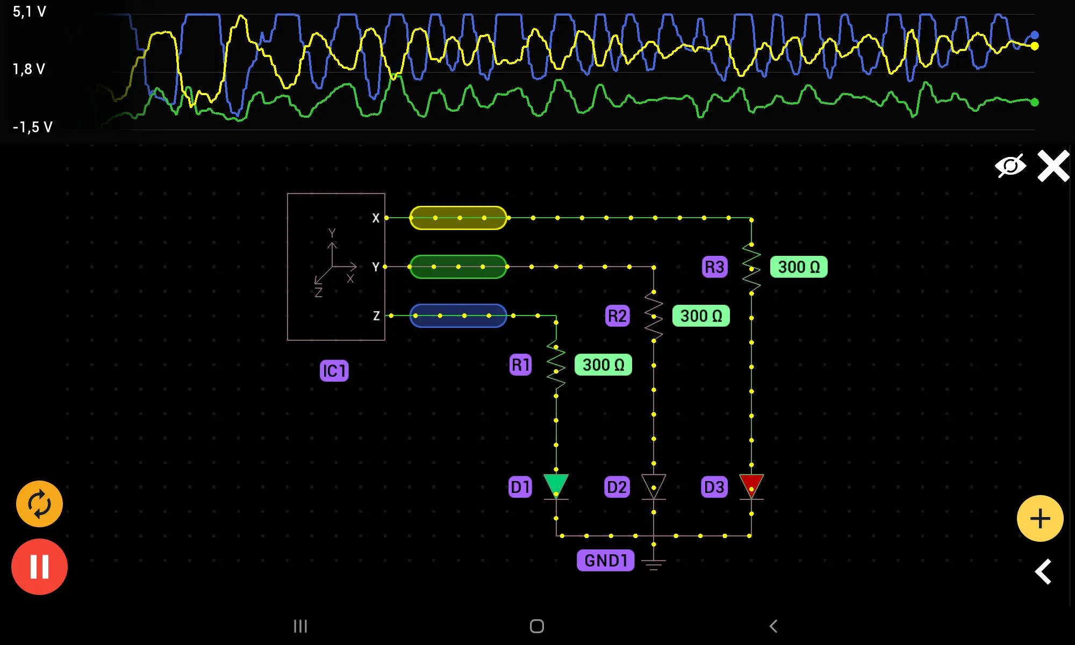Image resolution: width=1075 pixels, height=645 pixels.
Task: Collapse side panel using left chevron
Action: click(1043, 571)
